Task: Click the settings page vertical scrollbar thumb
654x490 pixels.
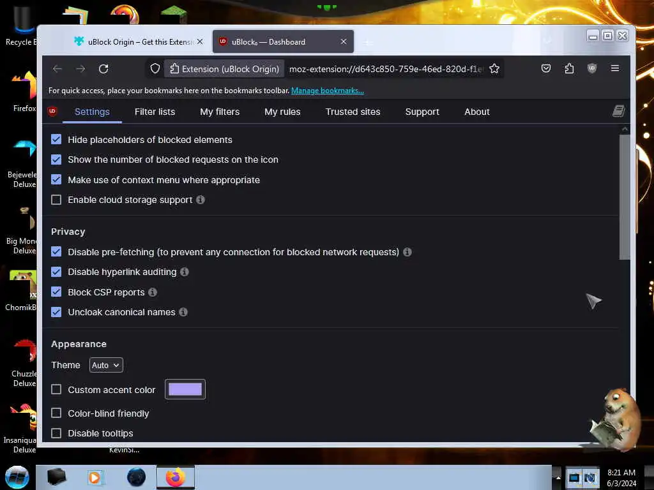Action: click(625, 197)
